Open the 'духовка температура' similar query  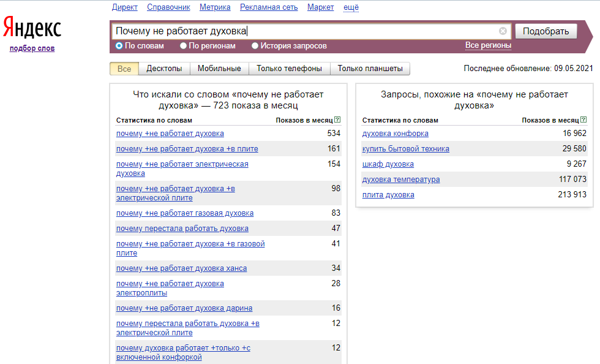[400, 180]
